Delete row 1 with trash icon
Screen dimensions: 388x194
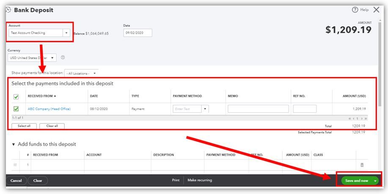tap(362, 165)
